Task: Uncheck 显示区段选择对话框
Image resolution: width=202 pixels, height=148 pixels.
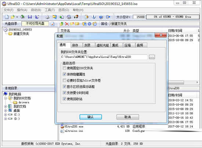Action: pyautogui.click(x=64, y=86)
